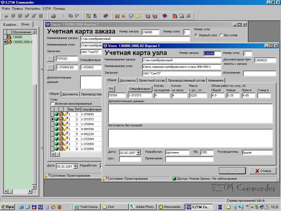Open the Настройки menu

(33, 8)
